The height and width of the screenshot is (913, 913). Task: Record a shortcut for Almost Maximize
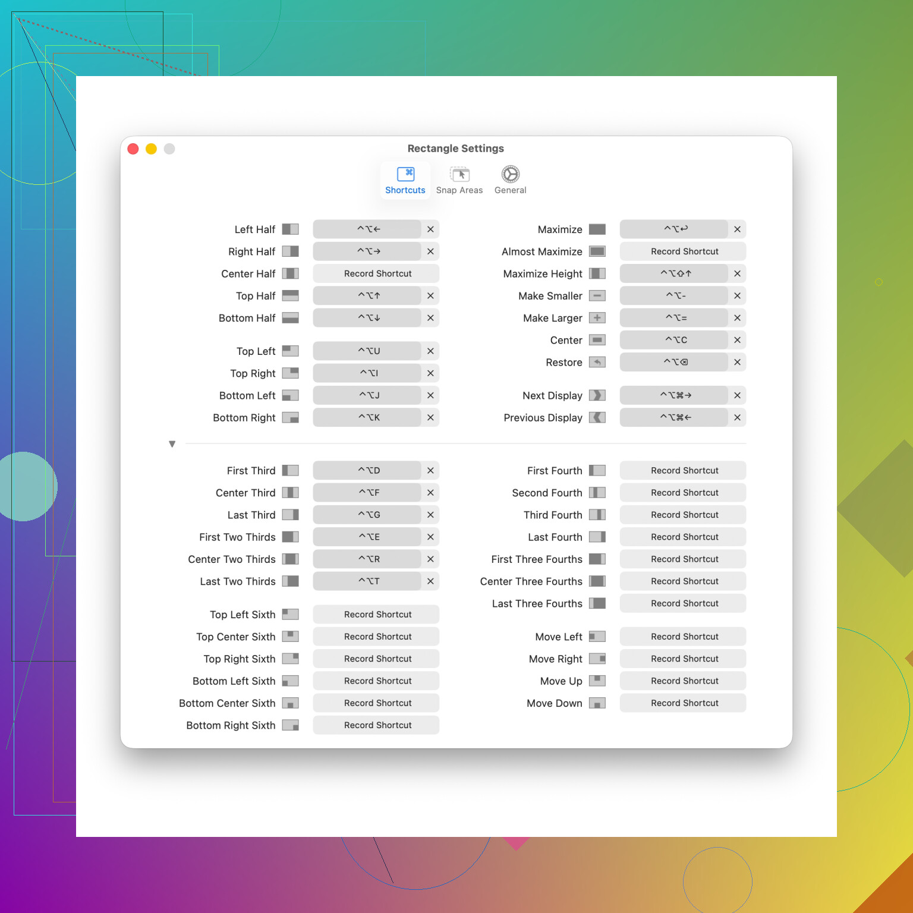pos(684,251)
